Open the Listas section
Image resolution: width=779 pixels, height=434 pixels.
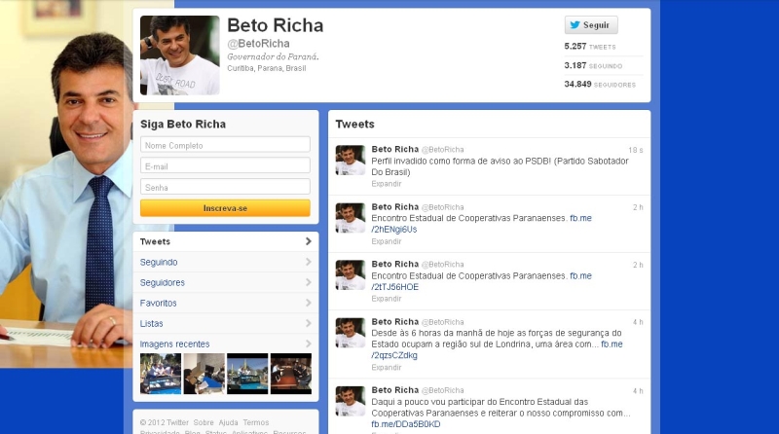click(x=225, y=323)
